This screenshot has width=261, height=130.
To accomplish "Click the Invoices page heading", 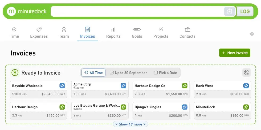I will point(23,53).
